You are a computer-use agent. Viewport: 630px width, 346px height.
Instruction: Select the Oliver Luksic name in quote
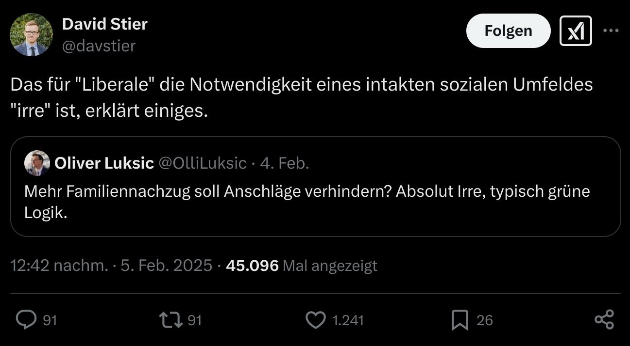tap(104, 163)
